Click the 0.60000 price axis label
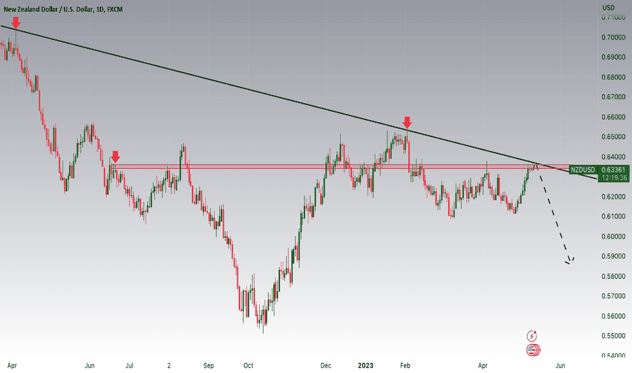The height and width of the screenshot is (373, 632). coord(614,236)
